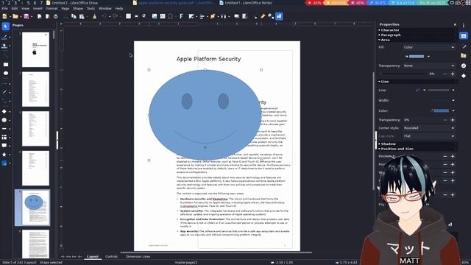Click the Save icon in the toolbar
Image resolution: width=471 pixels, height=265 pixels.
pyautogui.click(x=26, y=16)
